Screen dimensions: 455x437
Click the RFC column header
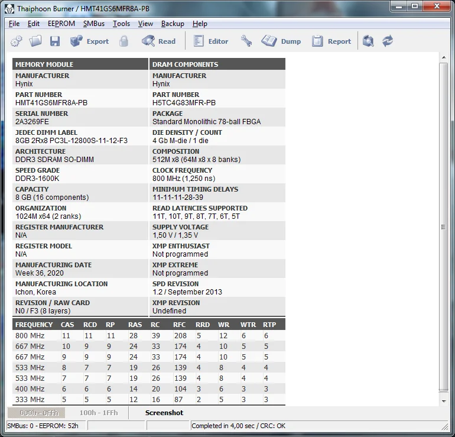179,325
